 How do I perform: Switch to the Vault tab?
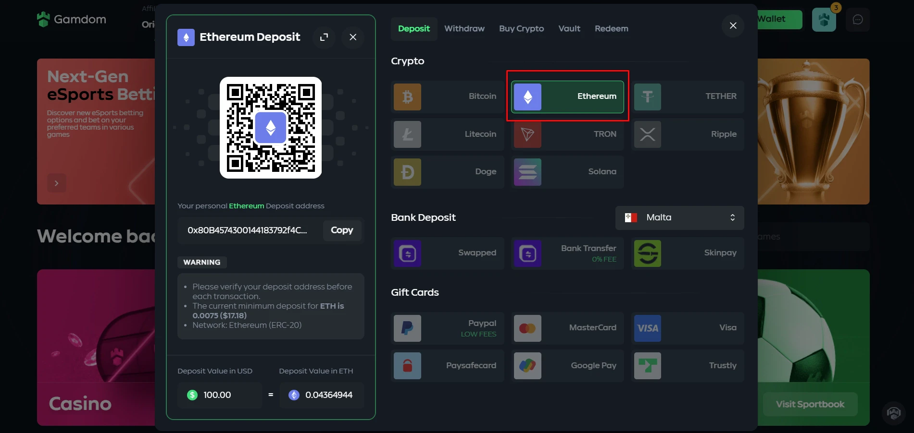click(x=569, y=29)
